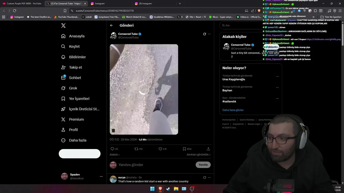Open Sohbet messages
The width and height of the screenshot is (344, 193).
[71, 78]
